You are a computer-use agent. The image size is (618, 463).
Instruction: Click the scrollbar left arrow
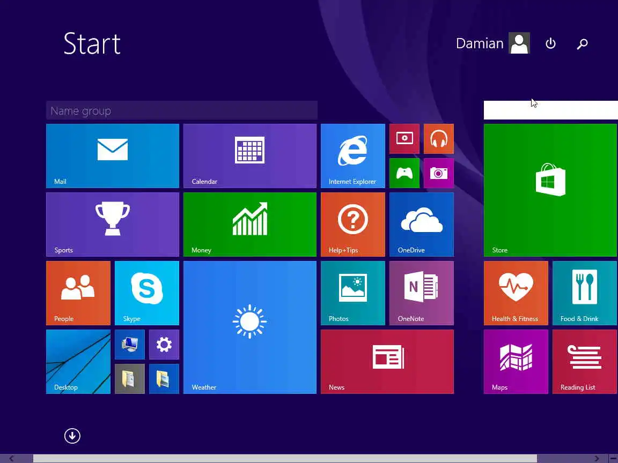(x=12, y=459)
